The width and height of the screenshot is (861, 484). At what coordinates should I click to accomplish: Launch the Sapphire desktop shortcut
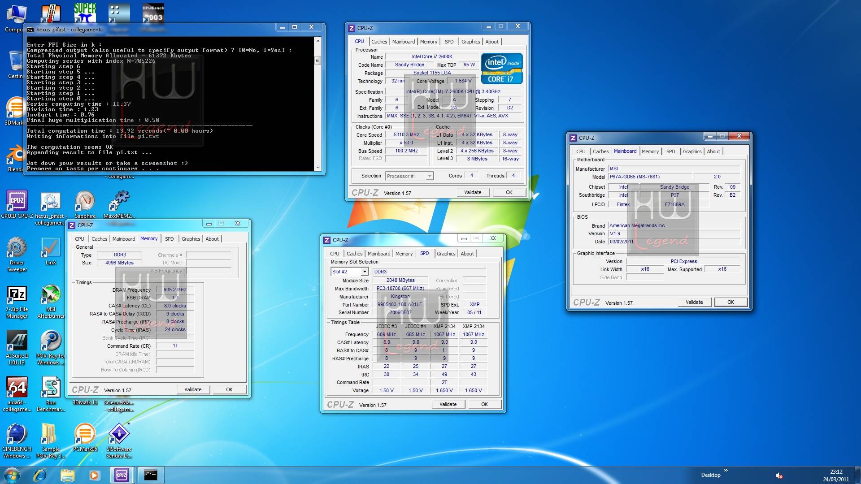pos(85,205)
